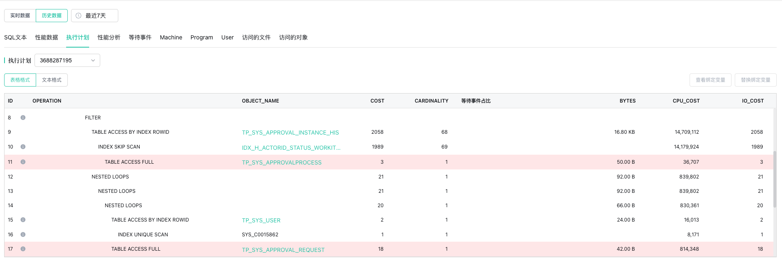782x263 pixels.
Task: Click the info icon in row 17
Action: coord(23,249)
